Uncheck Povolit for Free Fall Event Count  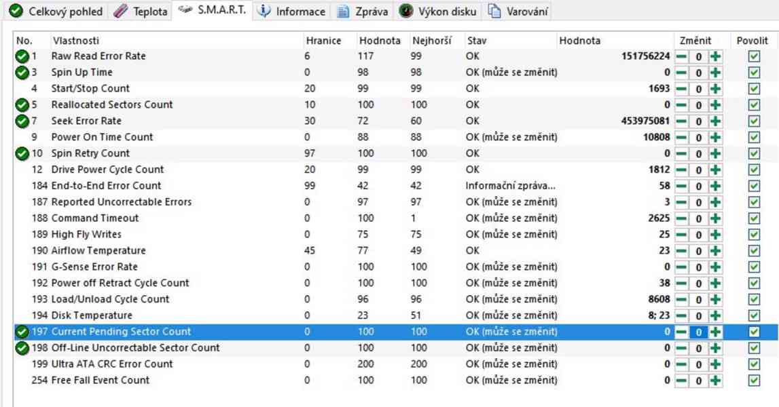click(754, 381)
